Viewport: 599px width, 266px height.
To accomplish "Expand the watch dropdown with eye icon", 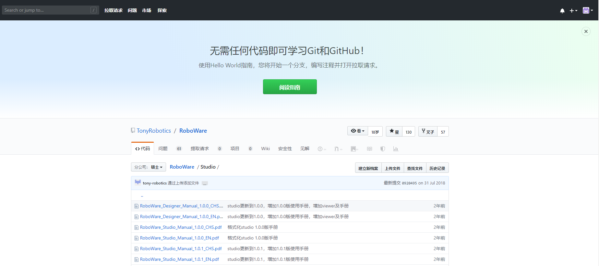I will 358,131.
